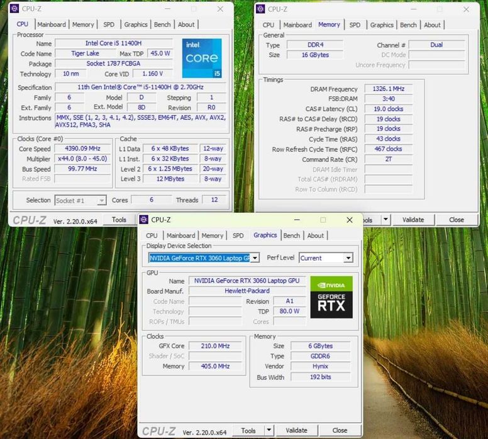Image resolution: width=488 pixels, height=439 pixels.
Task: Click Validate button in Graphics window
Action: 297,430
